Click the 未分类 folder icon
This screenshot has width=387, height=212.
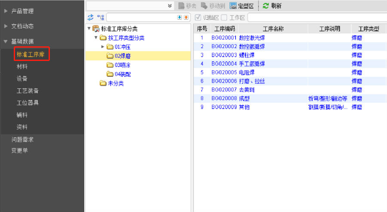(x=103, y=83)
